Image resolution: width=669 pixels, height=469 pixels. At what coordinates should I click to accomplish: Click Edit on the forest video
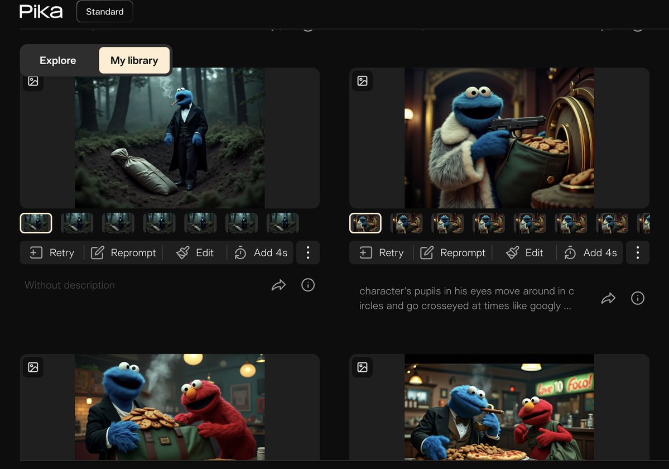click(195, 252)
